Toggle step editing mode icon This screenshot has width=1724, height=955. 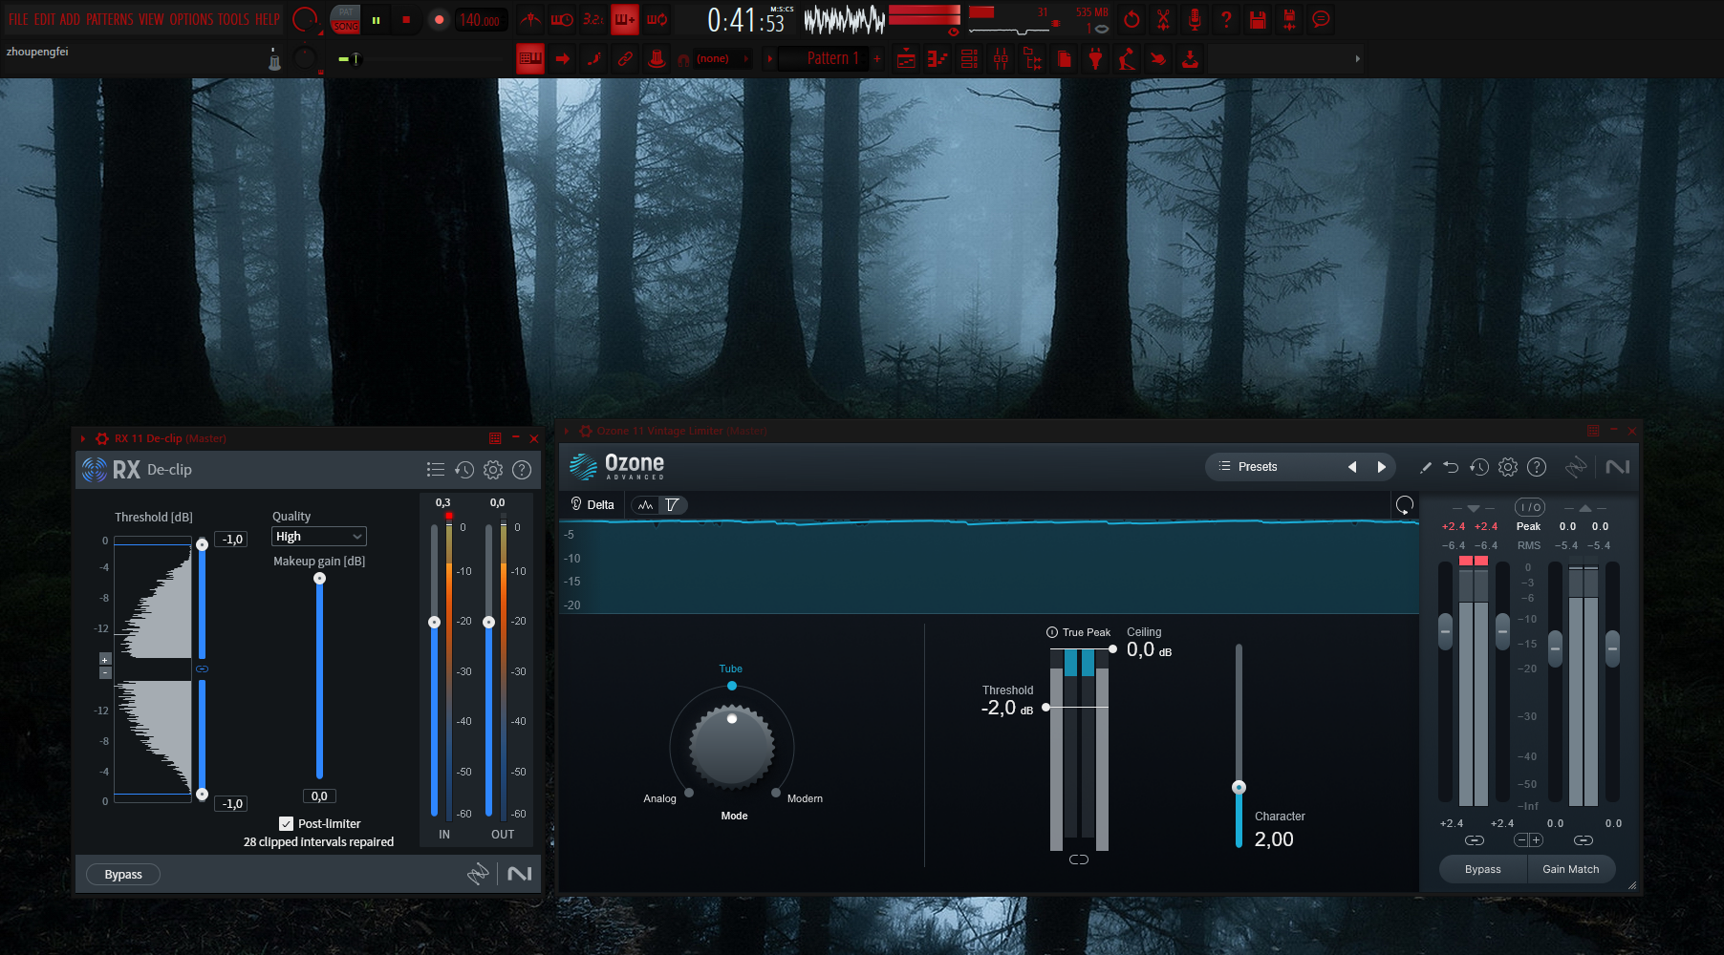(593, 59)
